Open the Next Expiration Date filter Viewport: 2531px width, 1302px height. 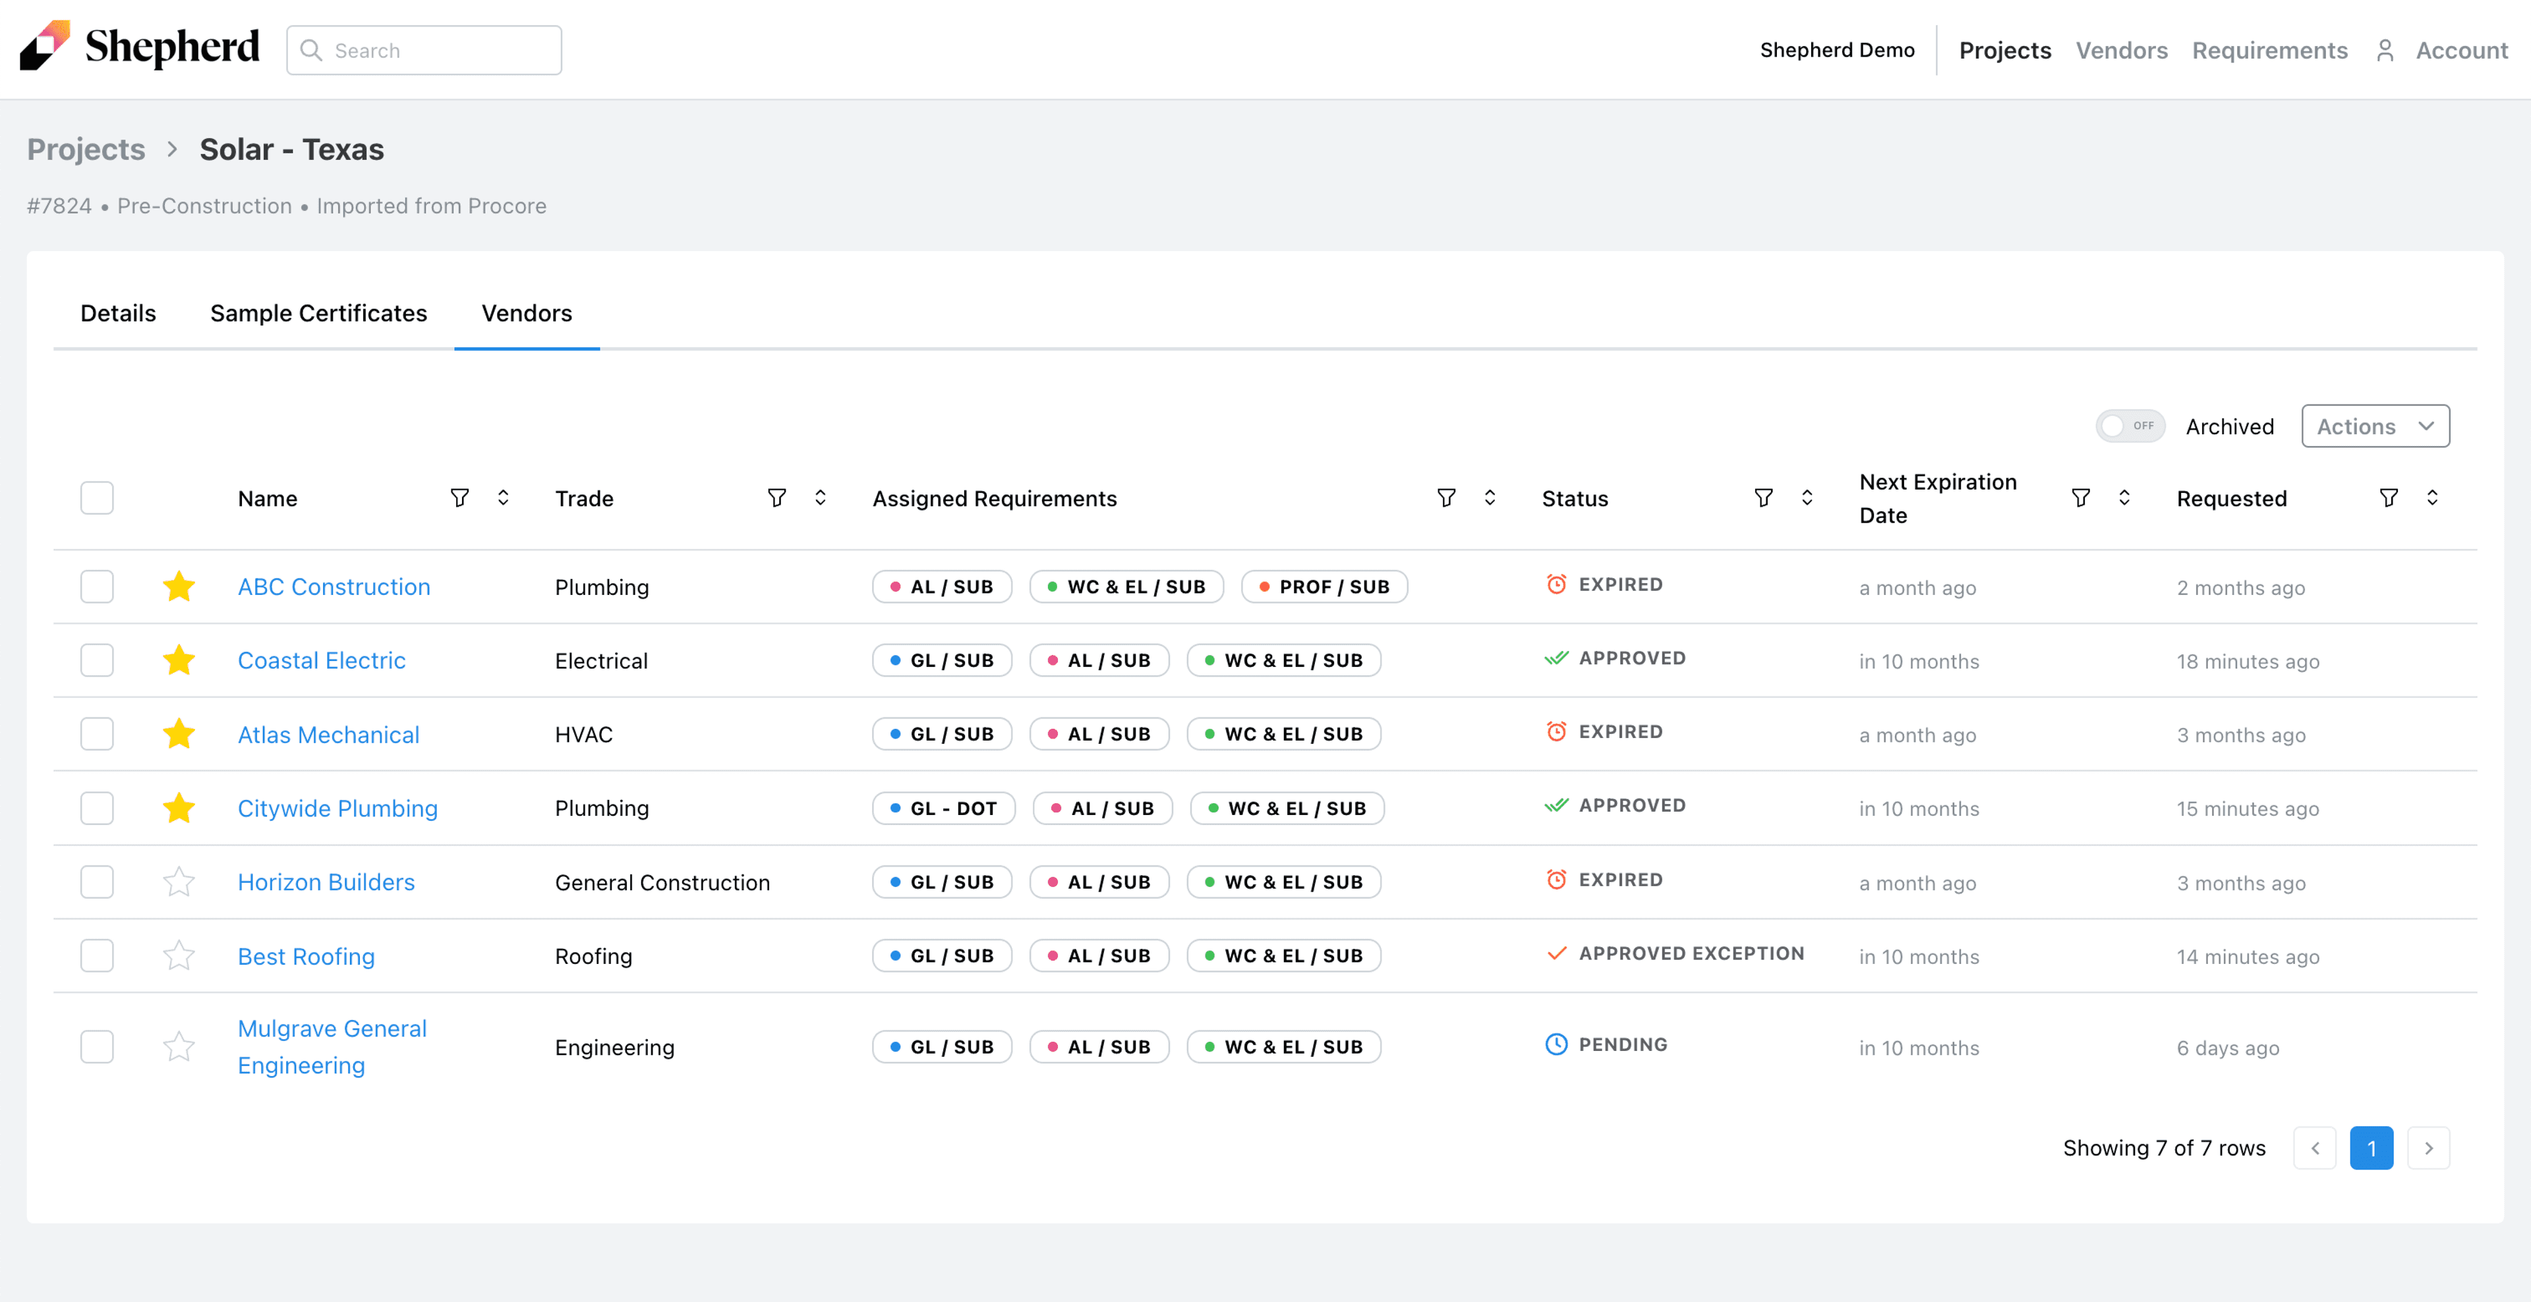[2080, 498]
